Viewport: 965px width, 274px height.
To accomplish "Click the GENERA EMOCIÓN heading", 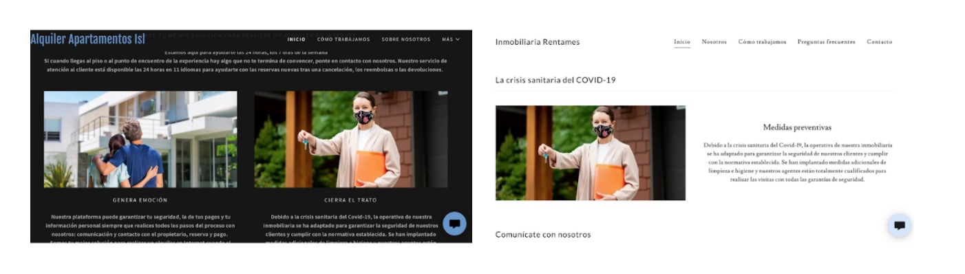I will (x=140, y=200).
